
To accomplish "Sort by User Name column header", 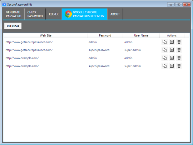I will pos(141,35).
